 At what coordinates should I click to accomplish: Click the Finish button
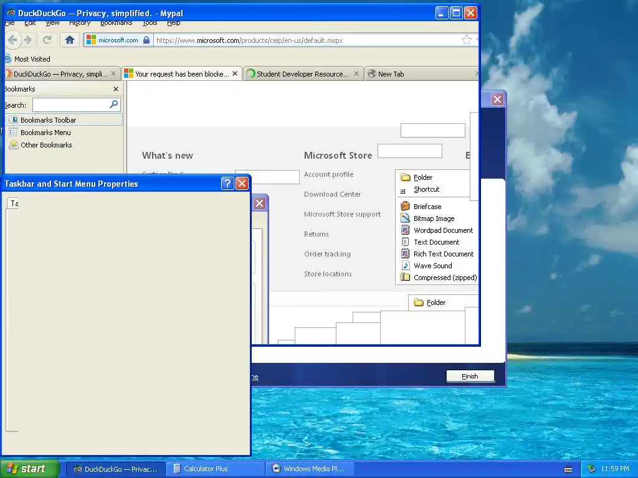coord(470,377)
